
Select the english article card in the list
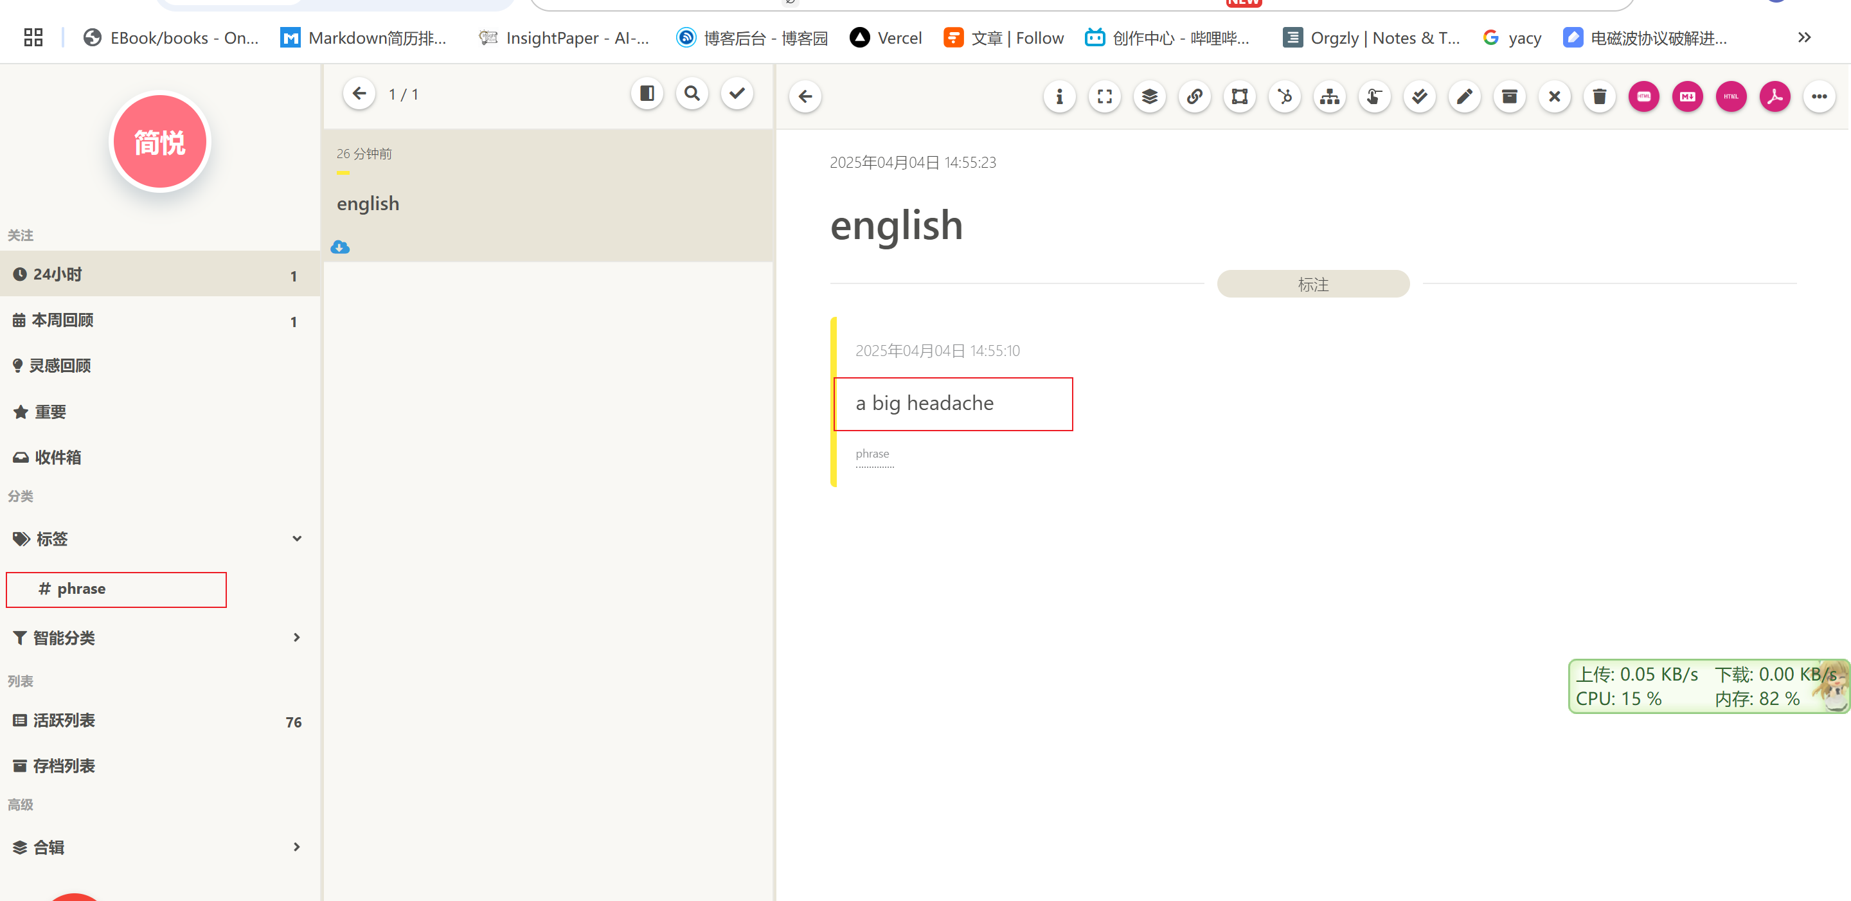click(x=548, y=195)
